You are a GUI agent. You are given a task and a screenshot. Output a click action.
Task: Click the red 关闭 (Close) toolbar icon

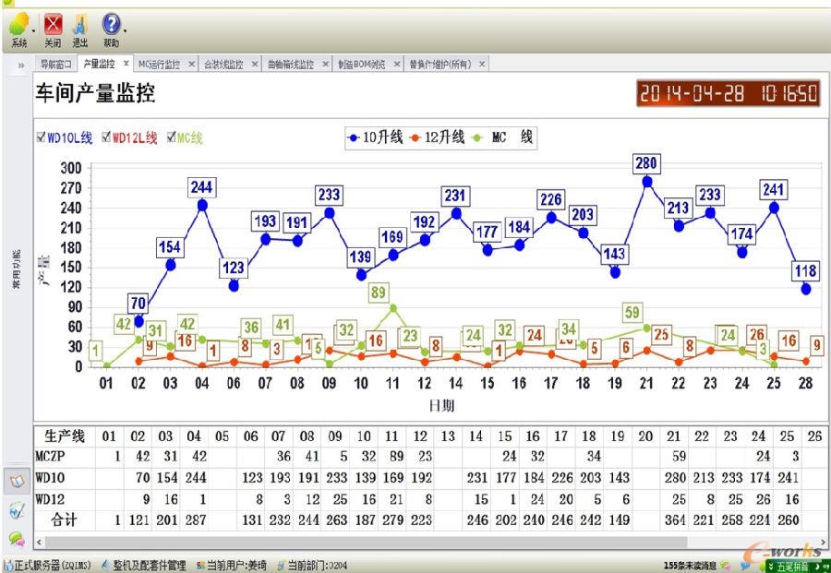click(53, 26)
